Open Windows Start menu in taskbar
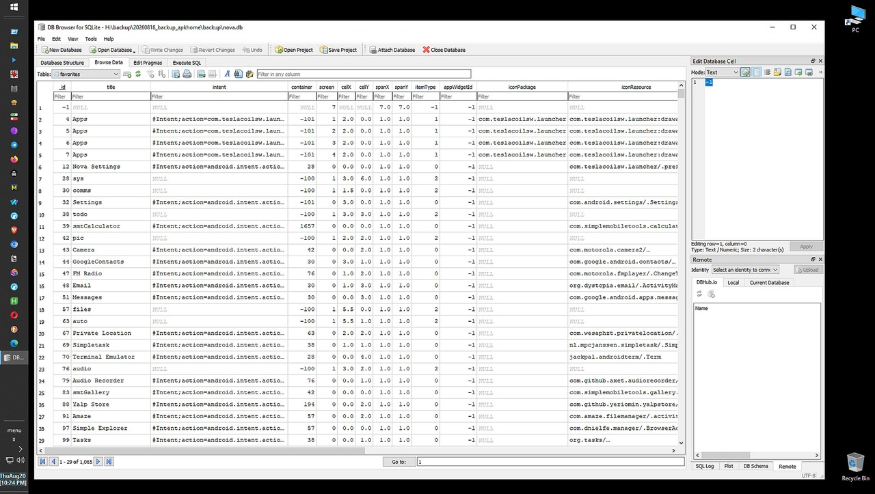The width and height of the screenshot is (875, 494). coord(14,8)
